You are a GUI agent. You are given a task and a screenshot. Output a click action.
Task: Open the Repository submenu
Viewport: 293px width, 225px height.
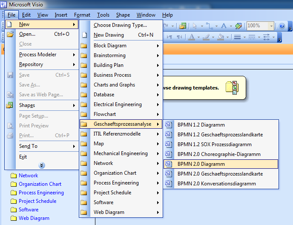tap(41, 64)
